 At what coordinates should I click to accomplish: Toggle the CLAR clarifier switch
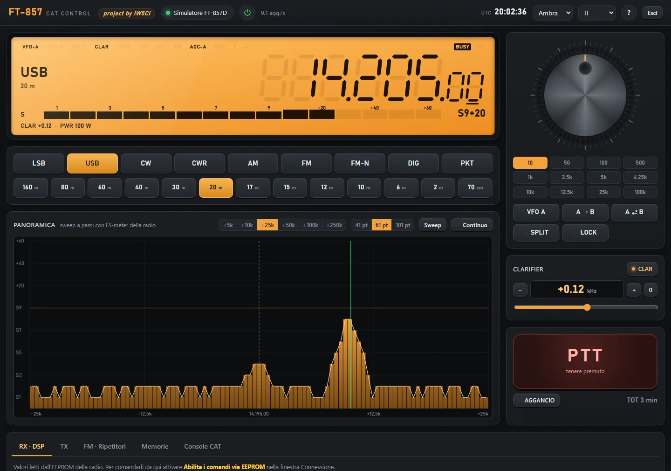point(642,269)
